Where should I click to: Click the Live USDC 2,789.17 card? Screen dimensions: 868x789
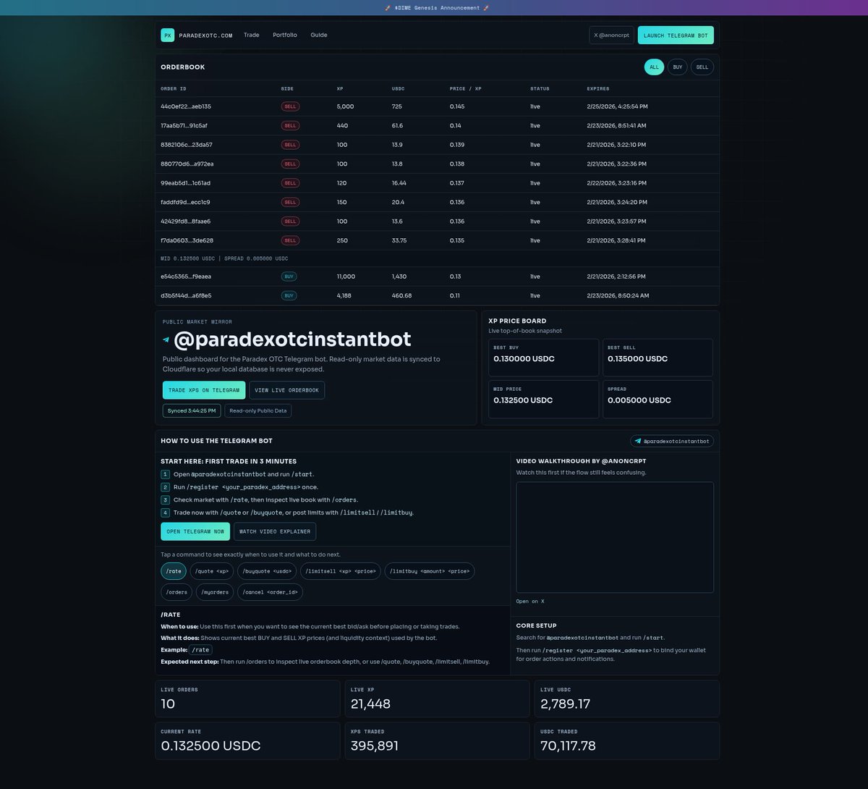627,699
